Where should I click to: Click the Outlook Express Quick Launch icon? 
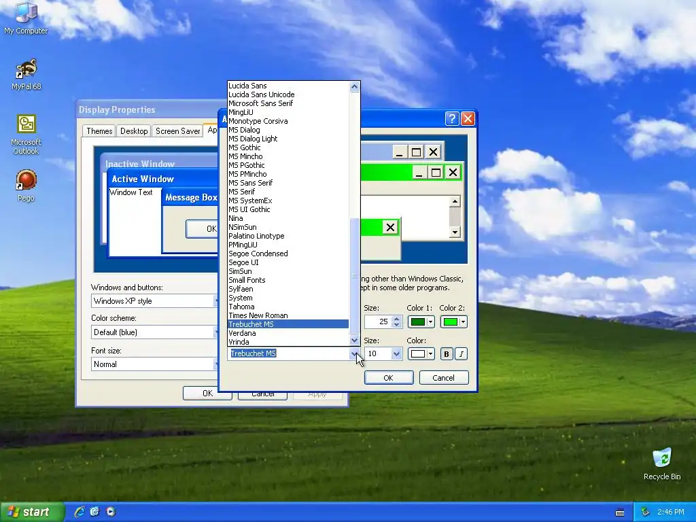click(x=95, y=512)
